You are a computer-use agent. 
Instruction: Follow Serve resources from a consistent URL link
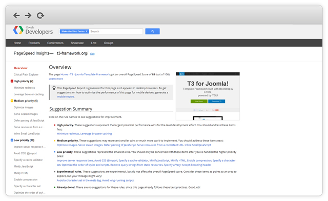pos(160,145)
